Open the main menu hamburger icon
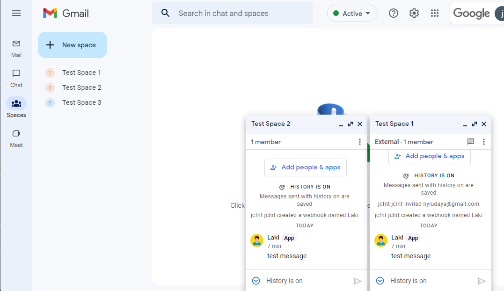 coord(16,13)
